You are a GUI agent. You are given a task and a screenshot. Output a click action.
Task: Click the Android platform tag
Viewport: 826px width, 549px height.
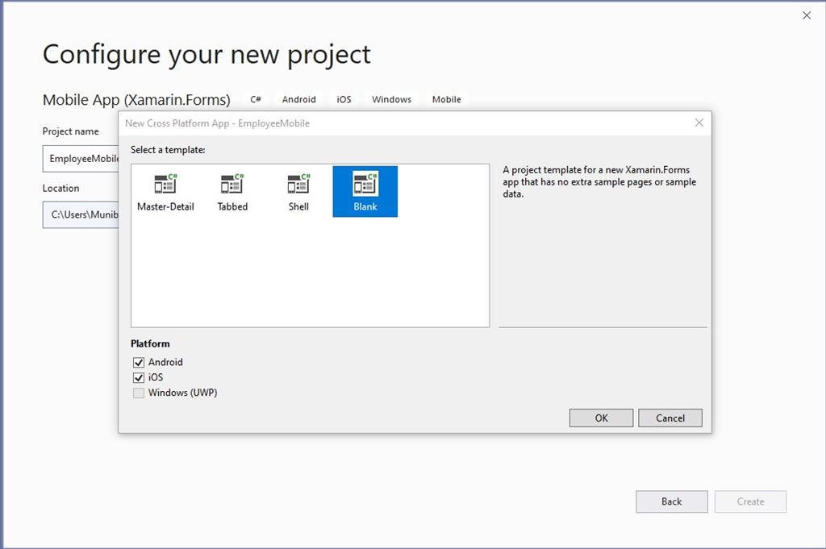(x=299, y=99)
